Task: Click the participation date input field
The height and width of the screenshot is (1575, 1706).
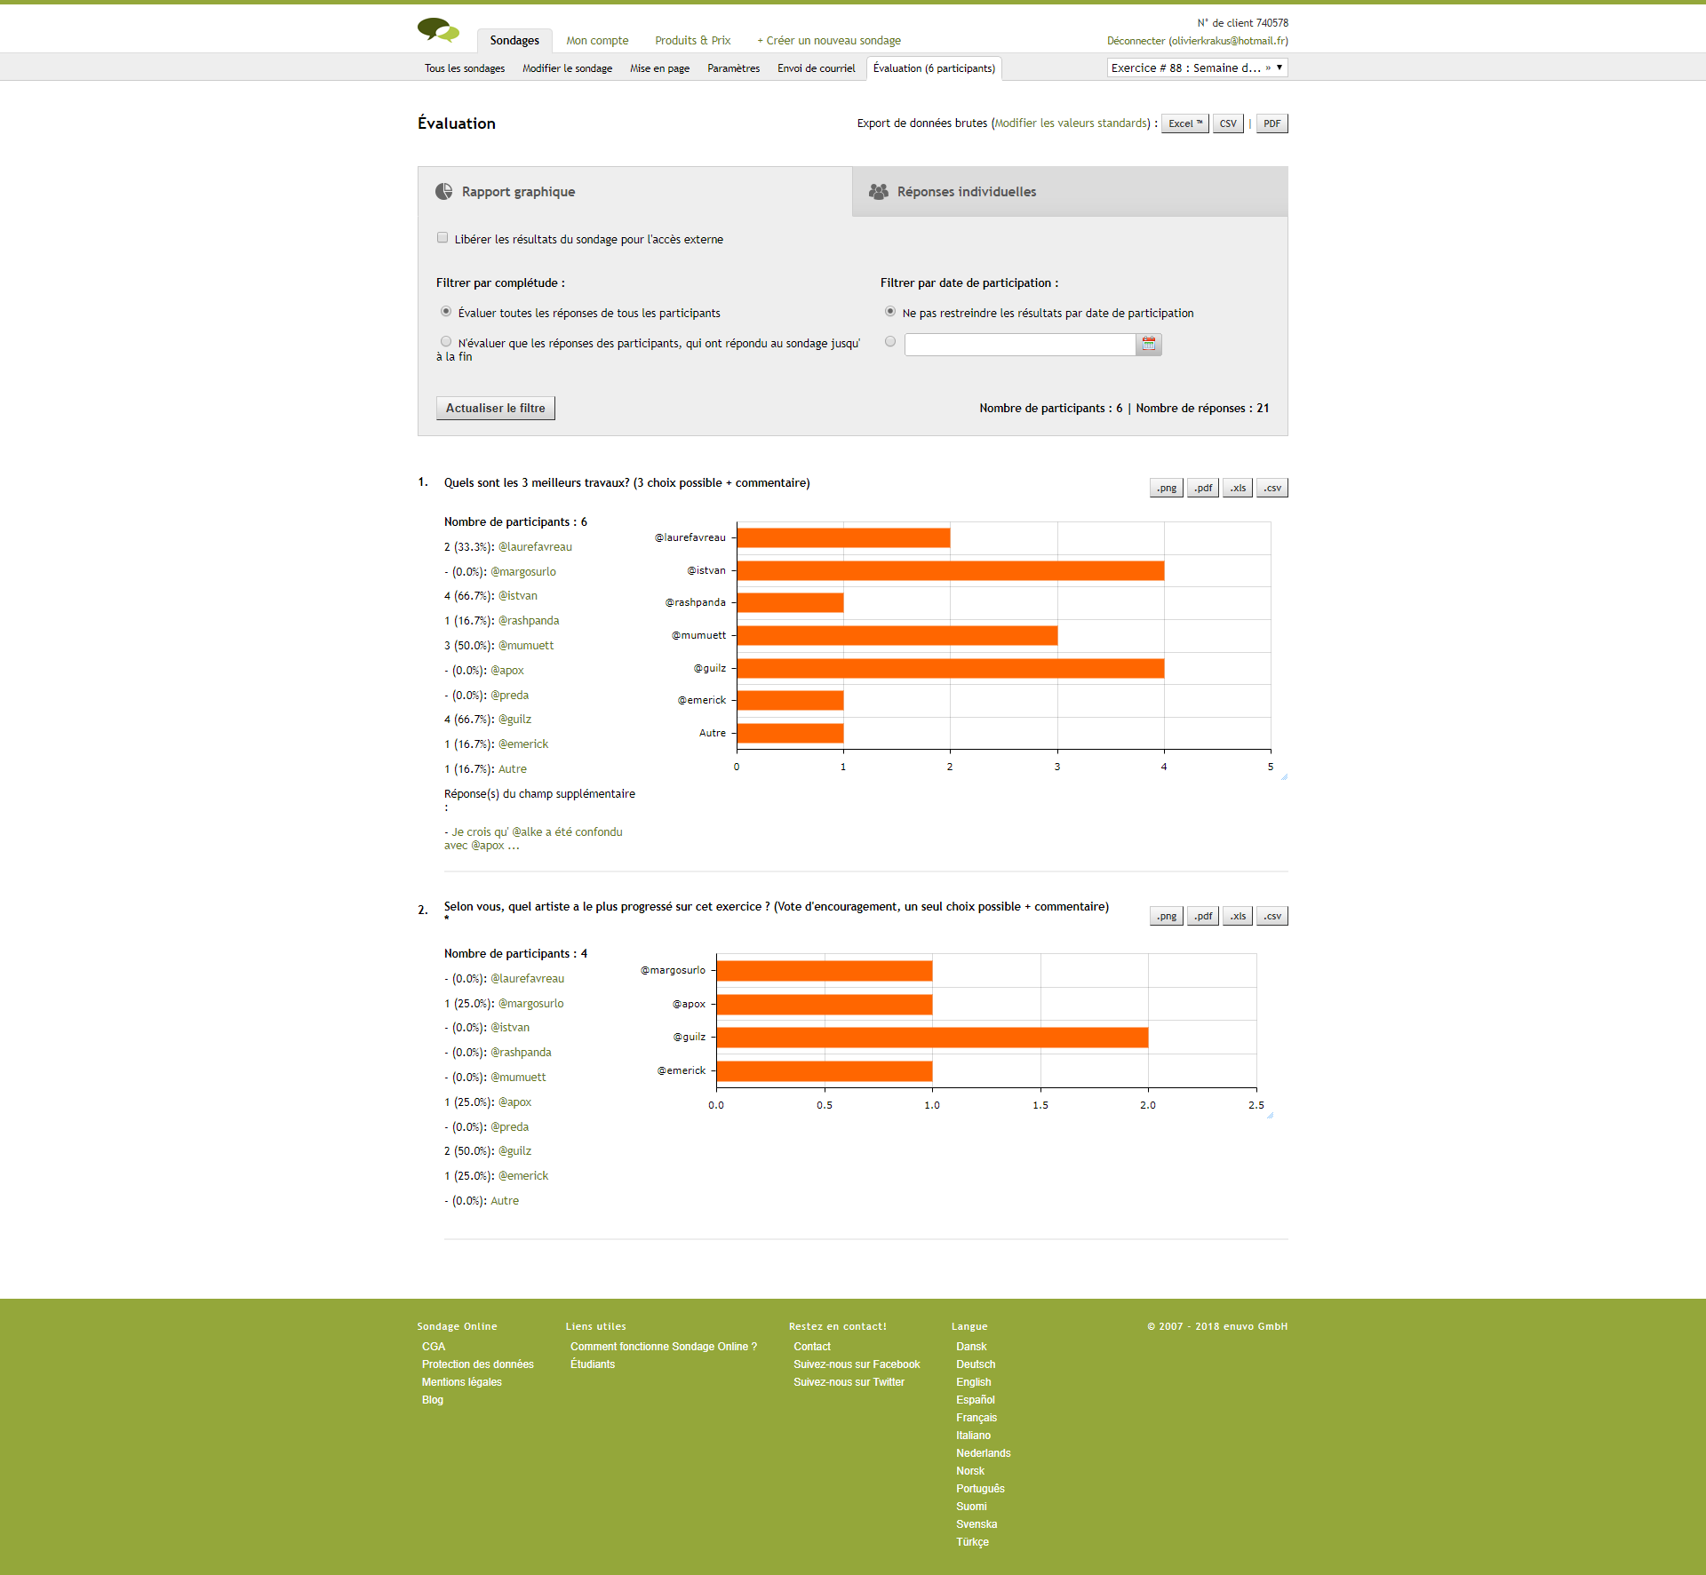Action: [x=1019, y=344]
